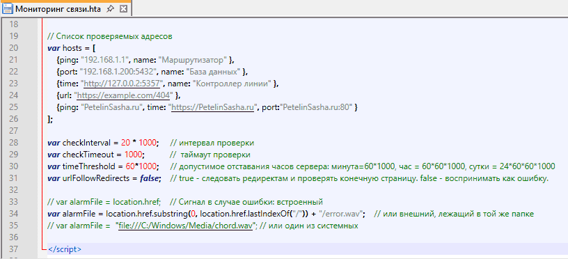Click line number 37 in gutter
The height and width of the screenshot is (259, 568).
point(13,249)
